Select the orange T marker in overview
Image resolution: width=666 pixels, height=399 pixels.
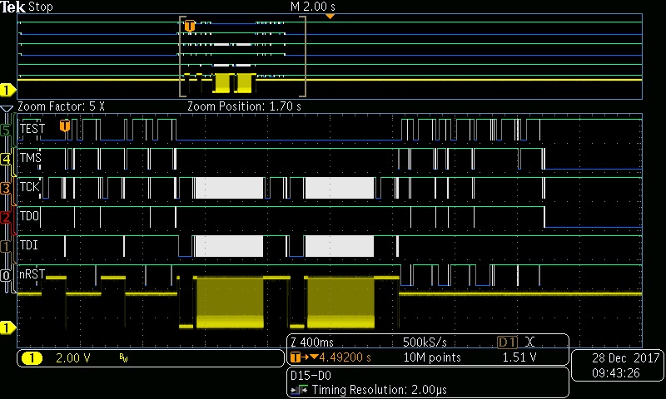190,27
